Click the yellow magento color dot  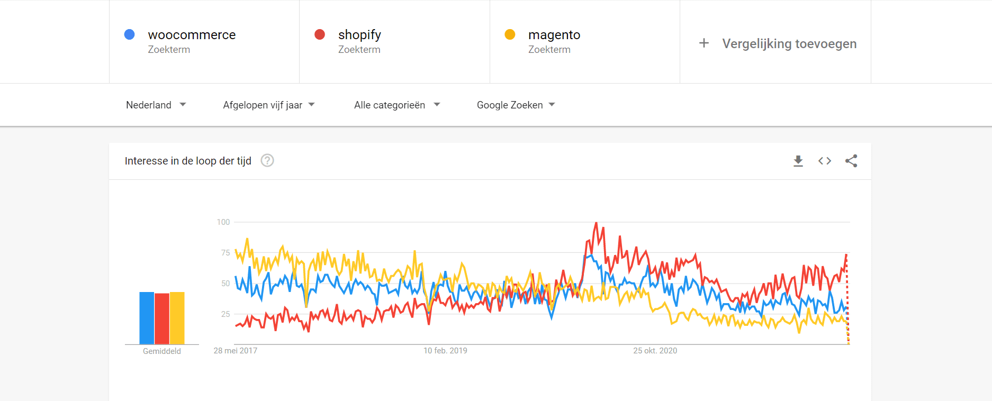point(510,34)
